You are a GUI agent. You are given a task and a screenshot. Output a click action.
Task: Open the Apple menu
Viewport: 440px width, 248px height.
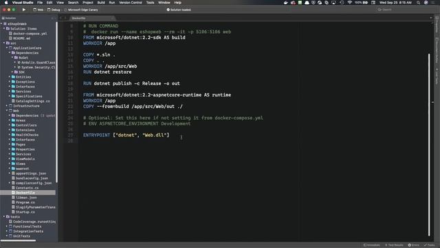coord(6,3)
